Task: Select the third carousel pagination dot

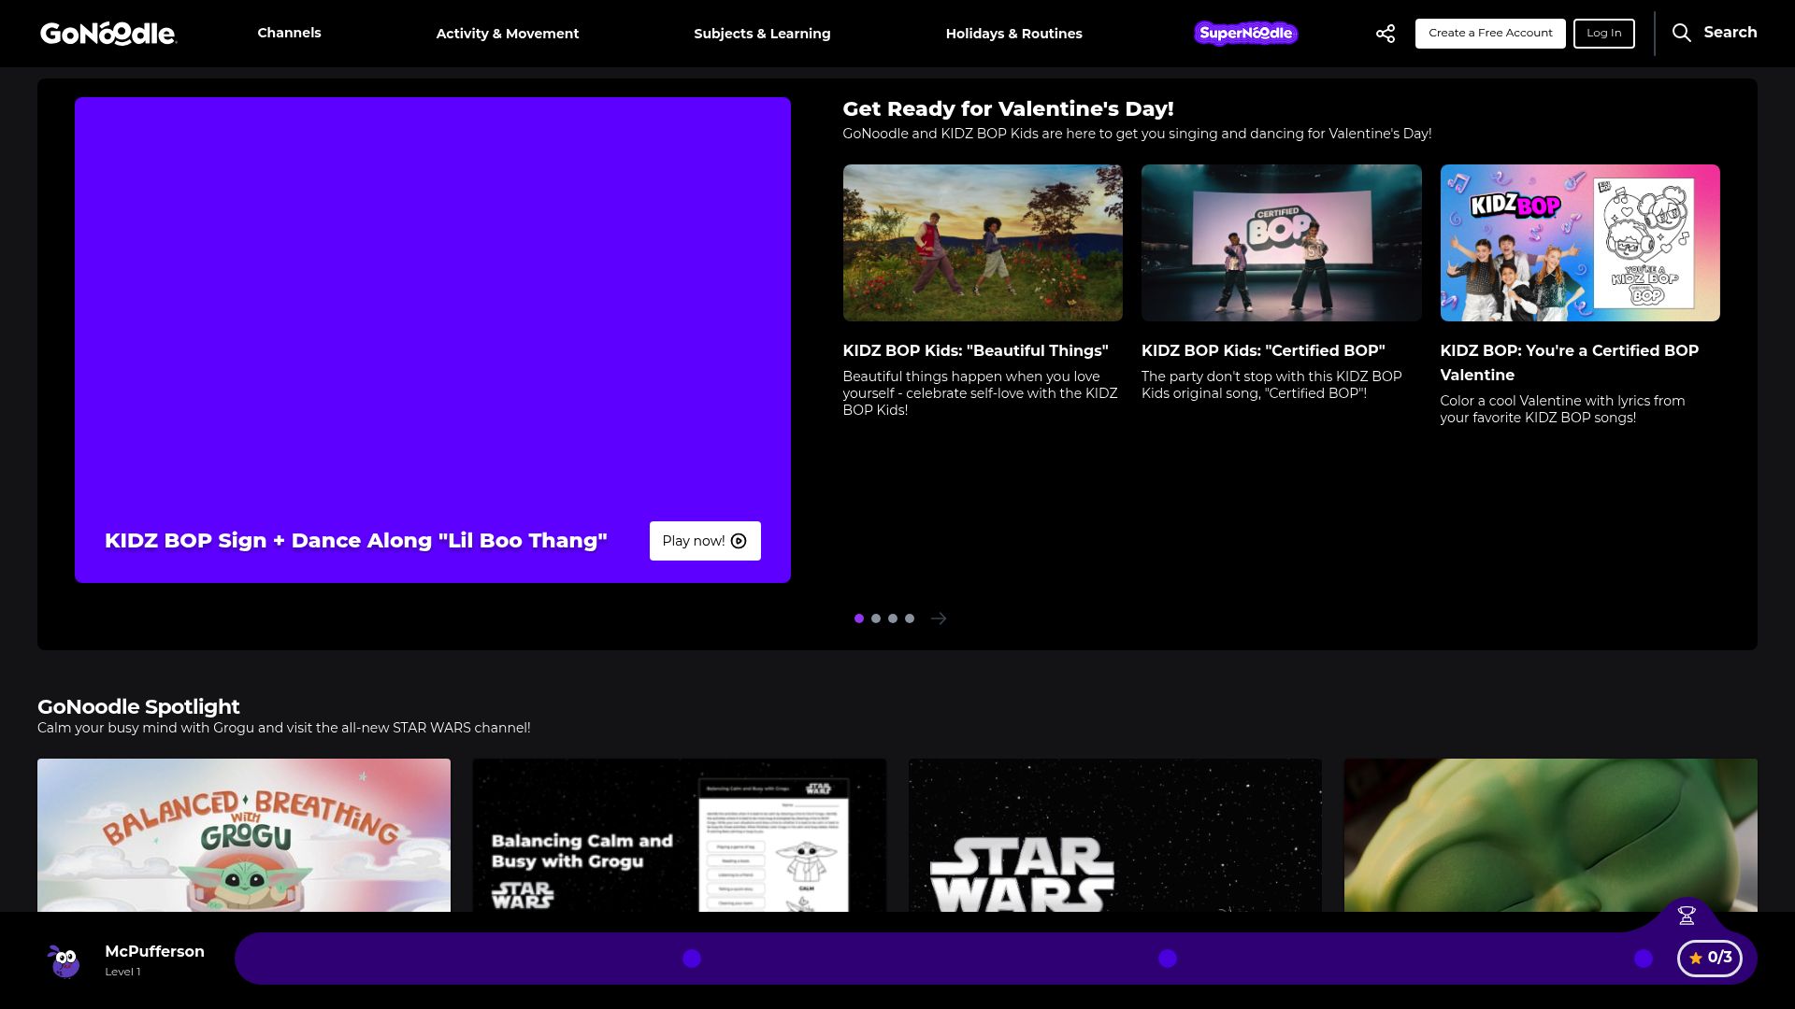Action: [892, 618]
